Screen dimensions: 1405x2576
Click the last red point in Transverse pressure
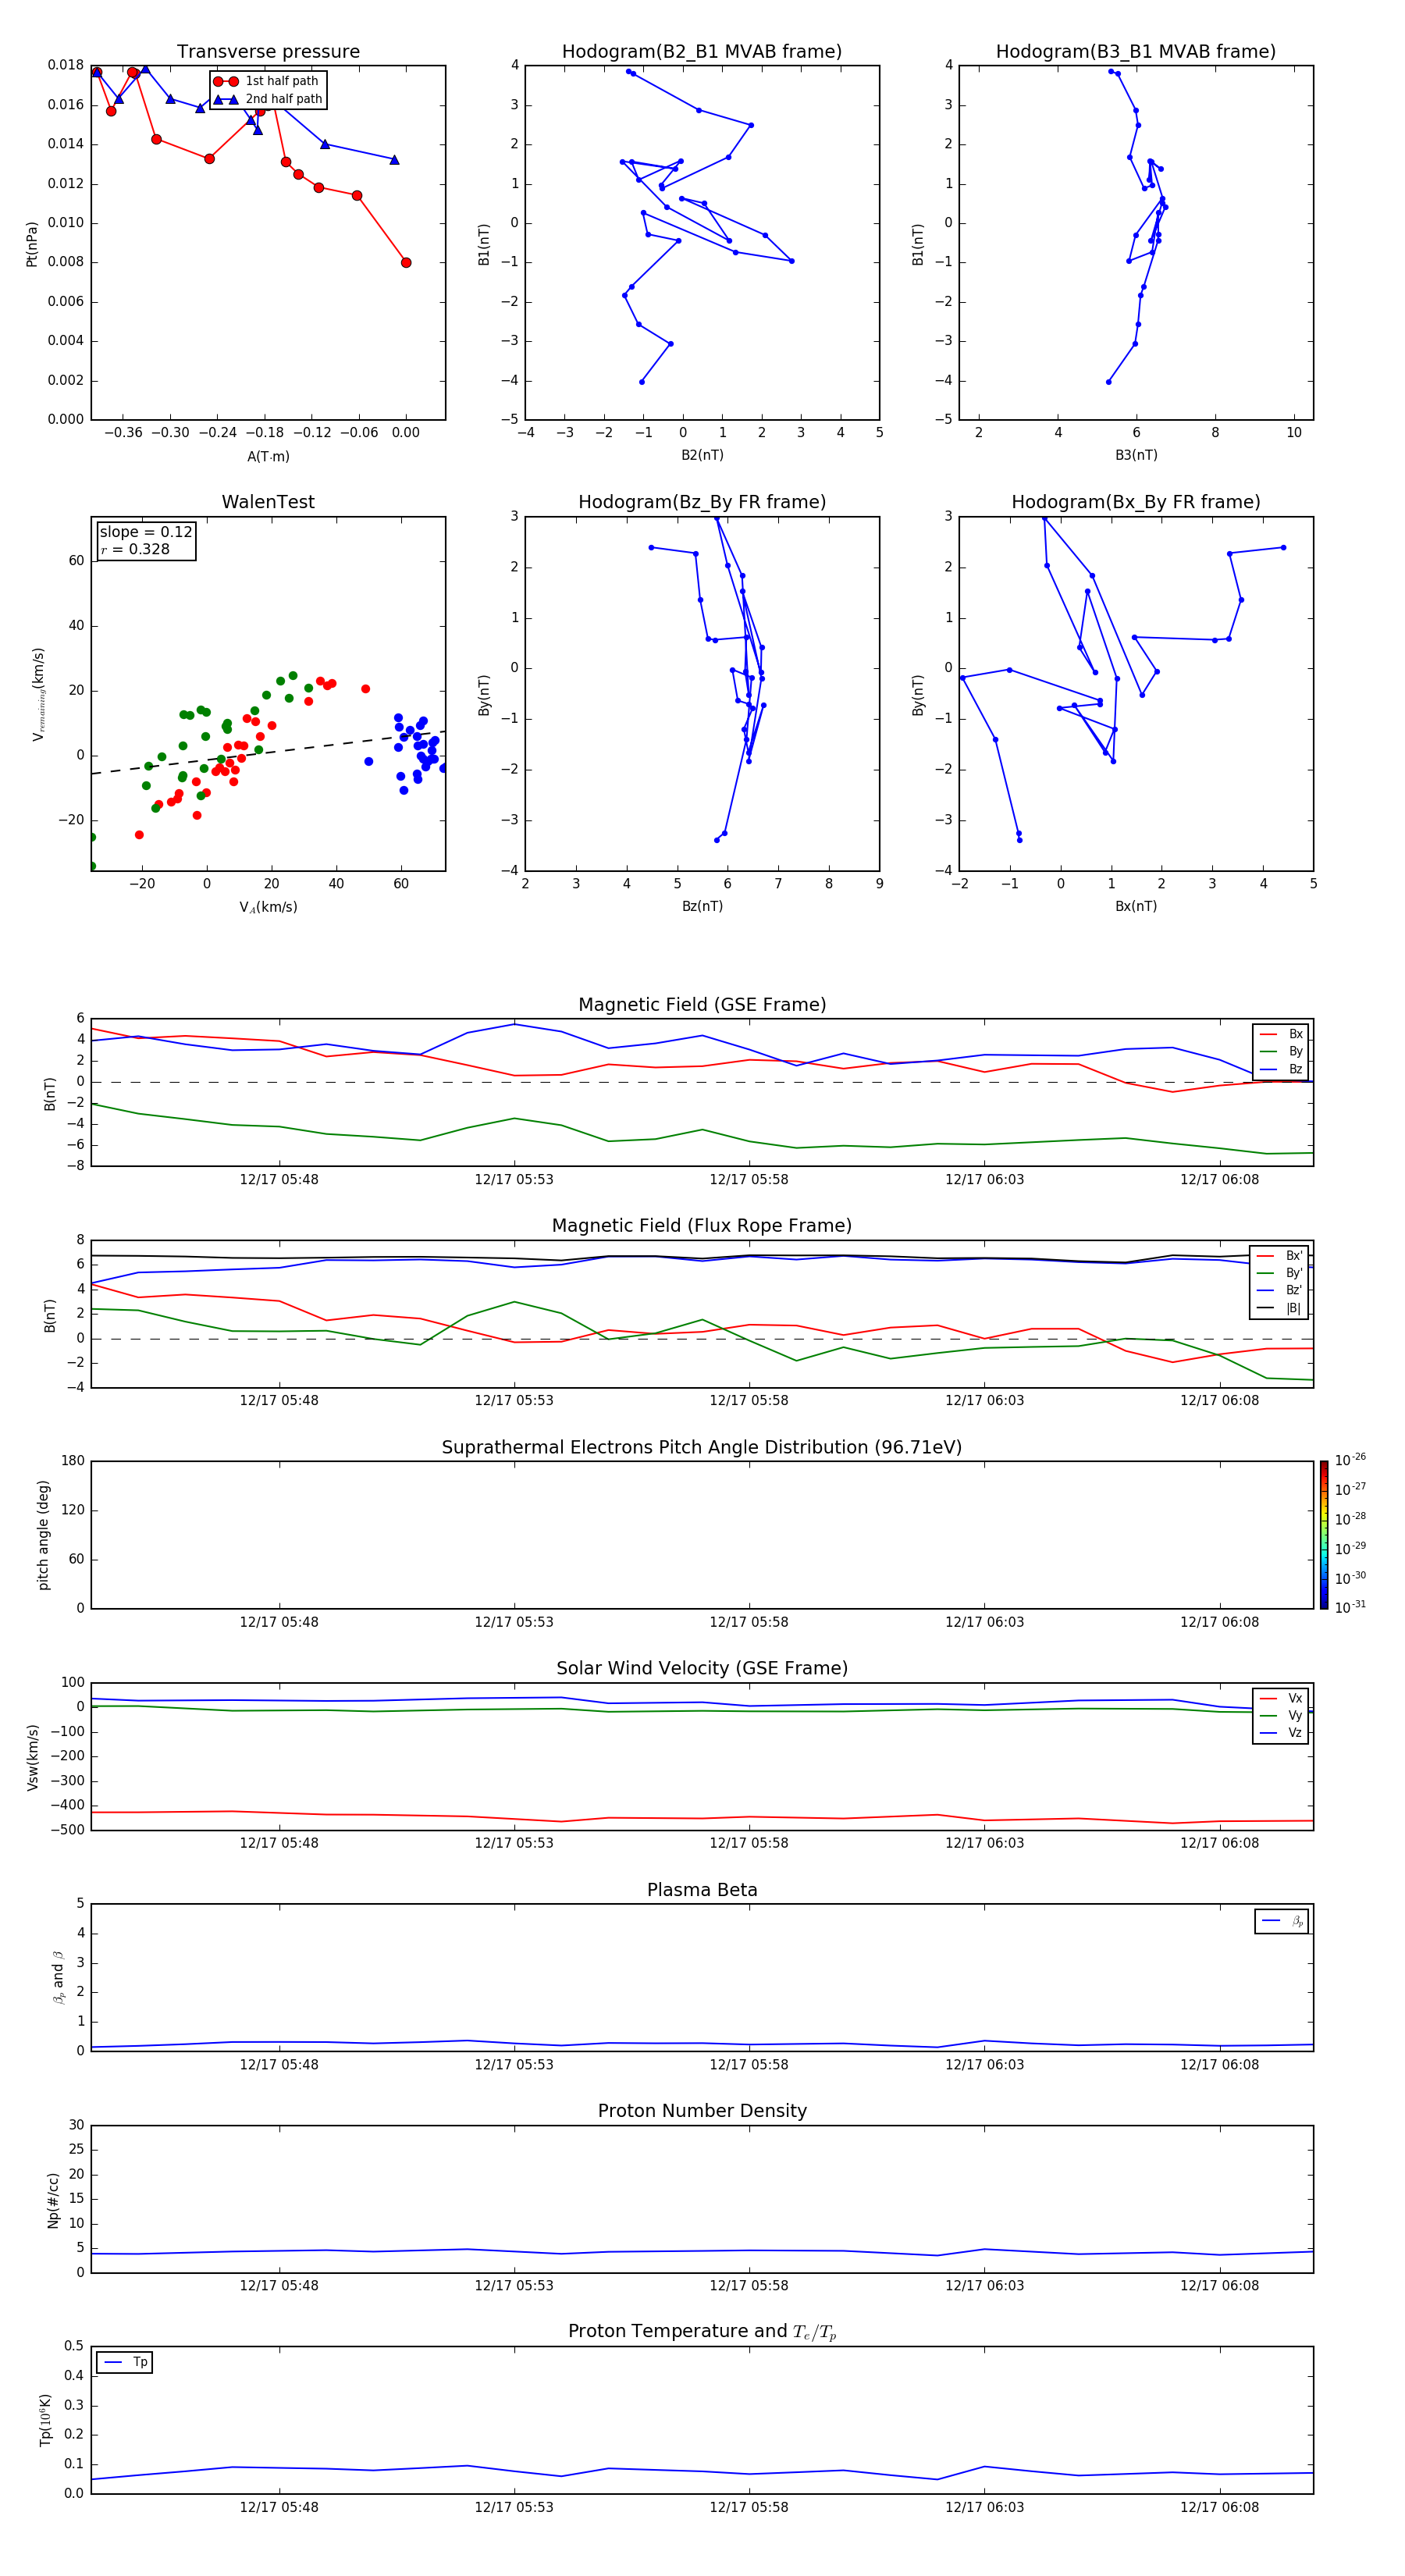pos(406,263)
